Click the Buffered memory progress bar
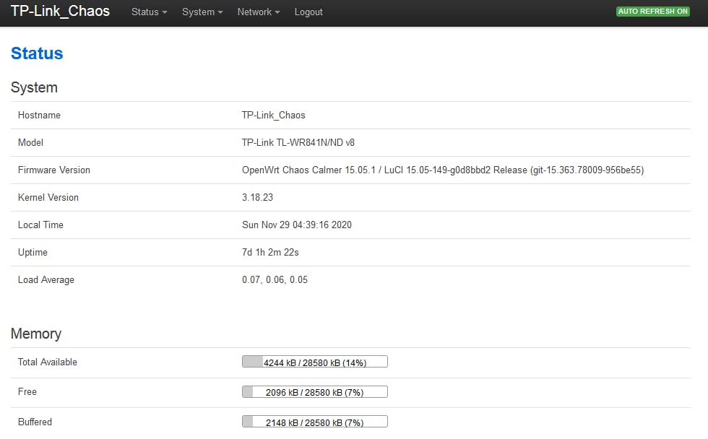This screenshot has height=439, width=708. 315,422
